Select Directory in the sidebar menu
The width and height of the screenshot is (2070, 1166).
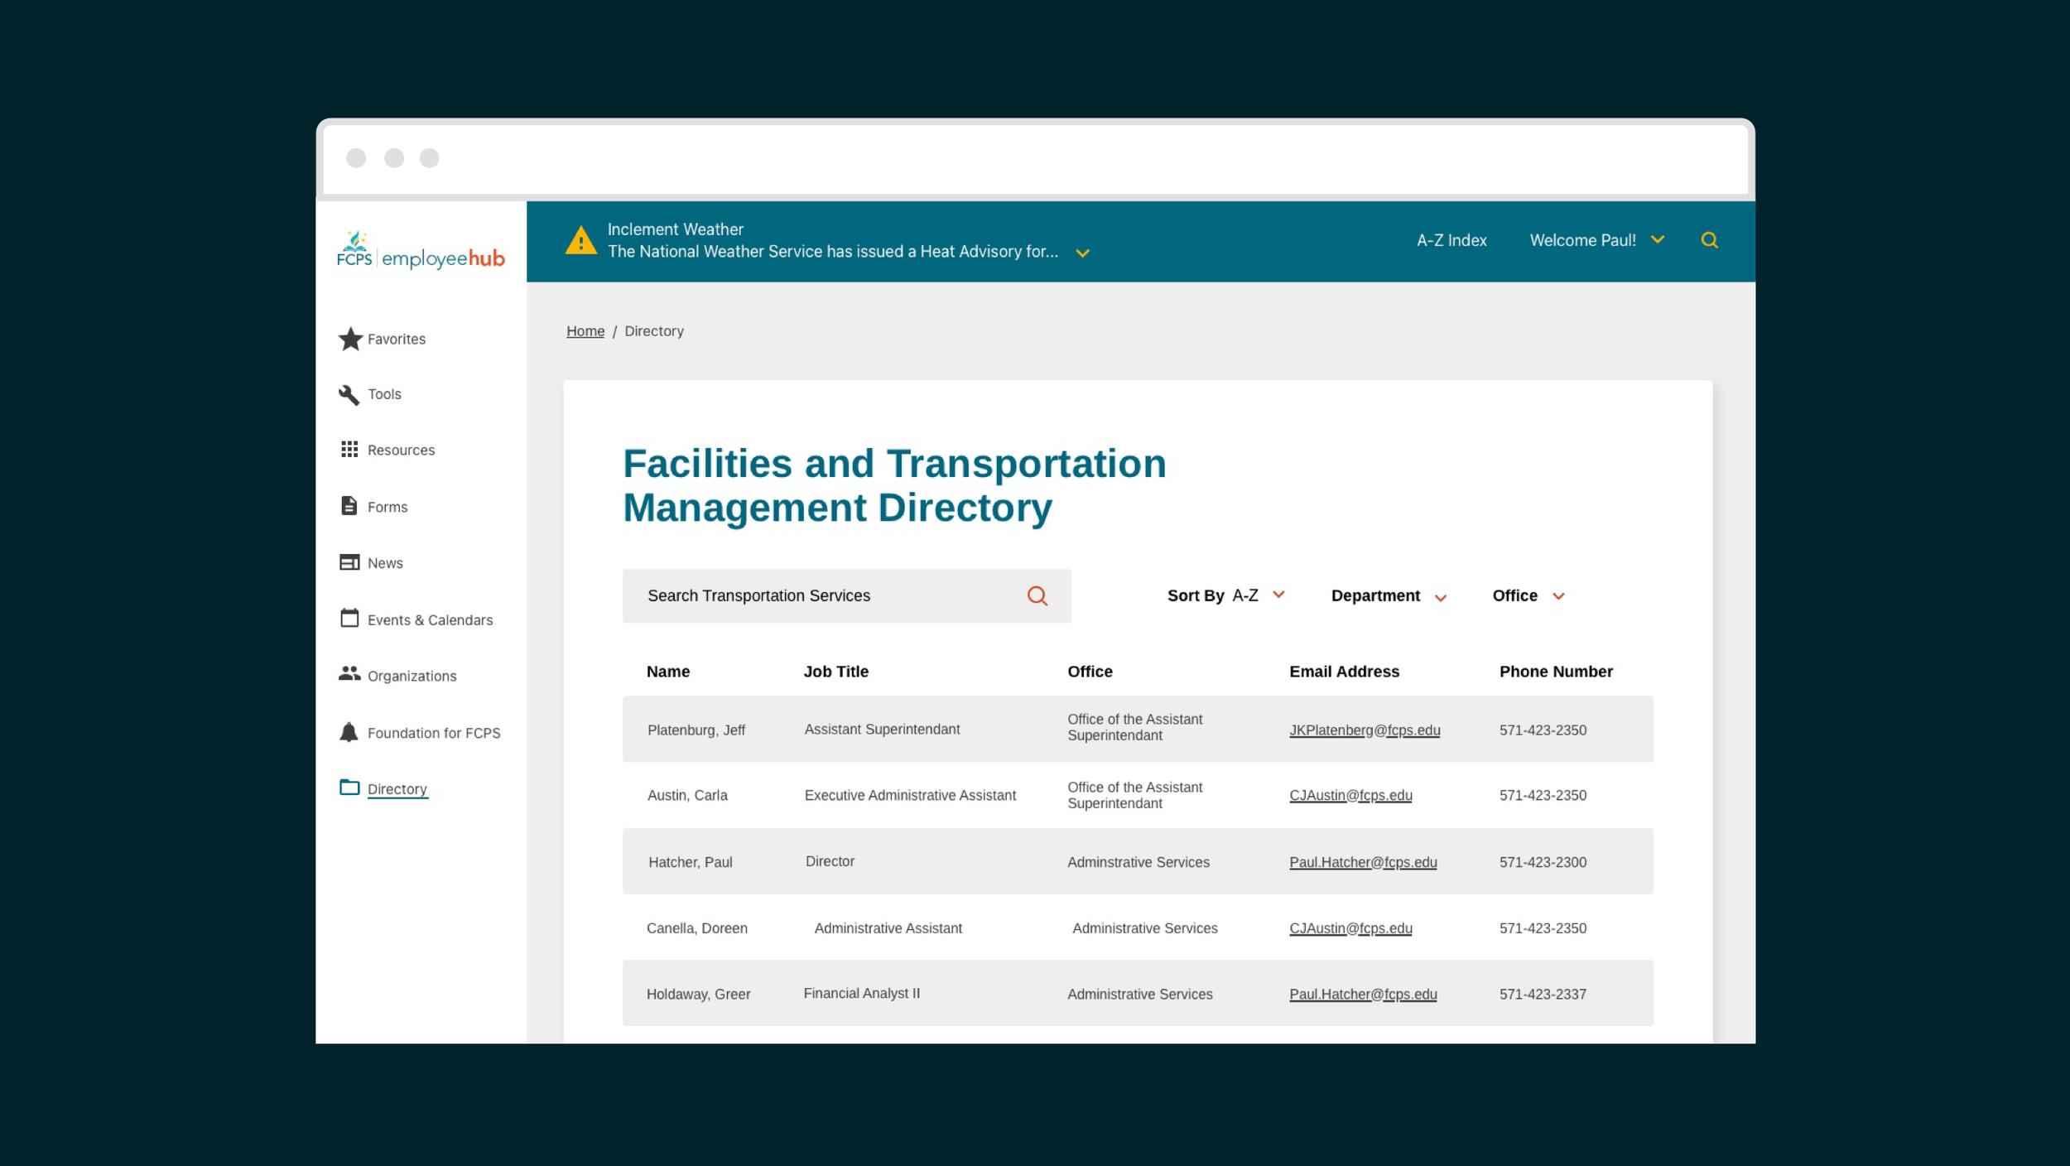[x=397, y=789]
